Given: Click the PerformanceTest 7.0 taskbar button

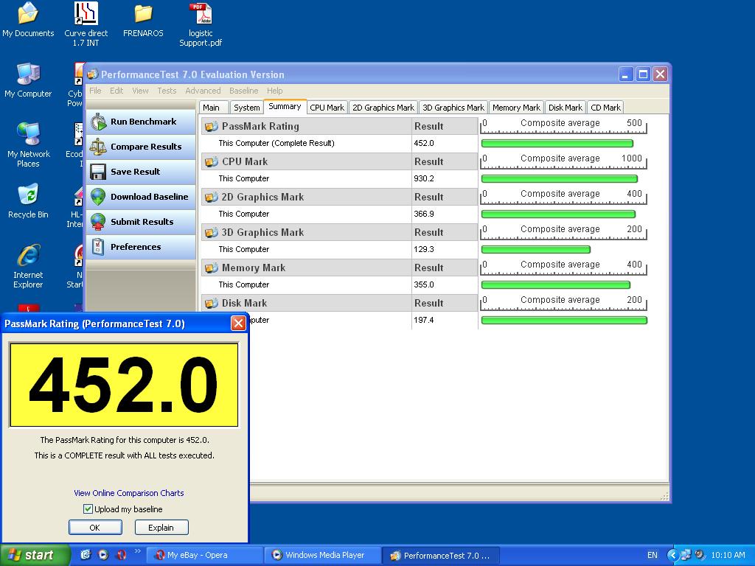Looking at the screenshot, I should coord(441,555).
